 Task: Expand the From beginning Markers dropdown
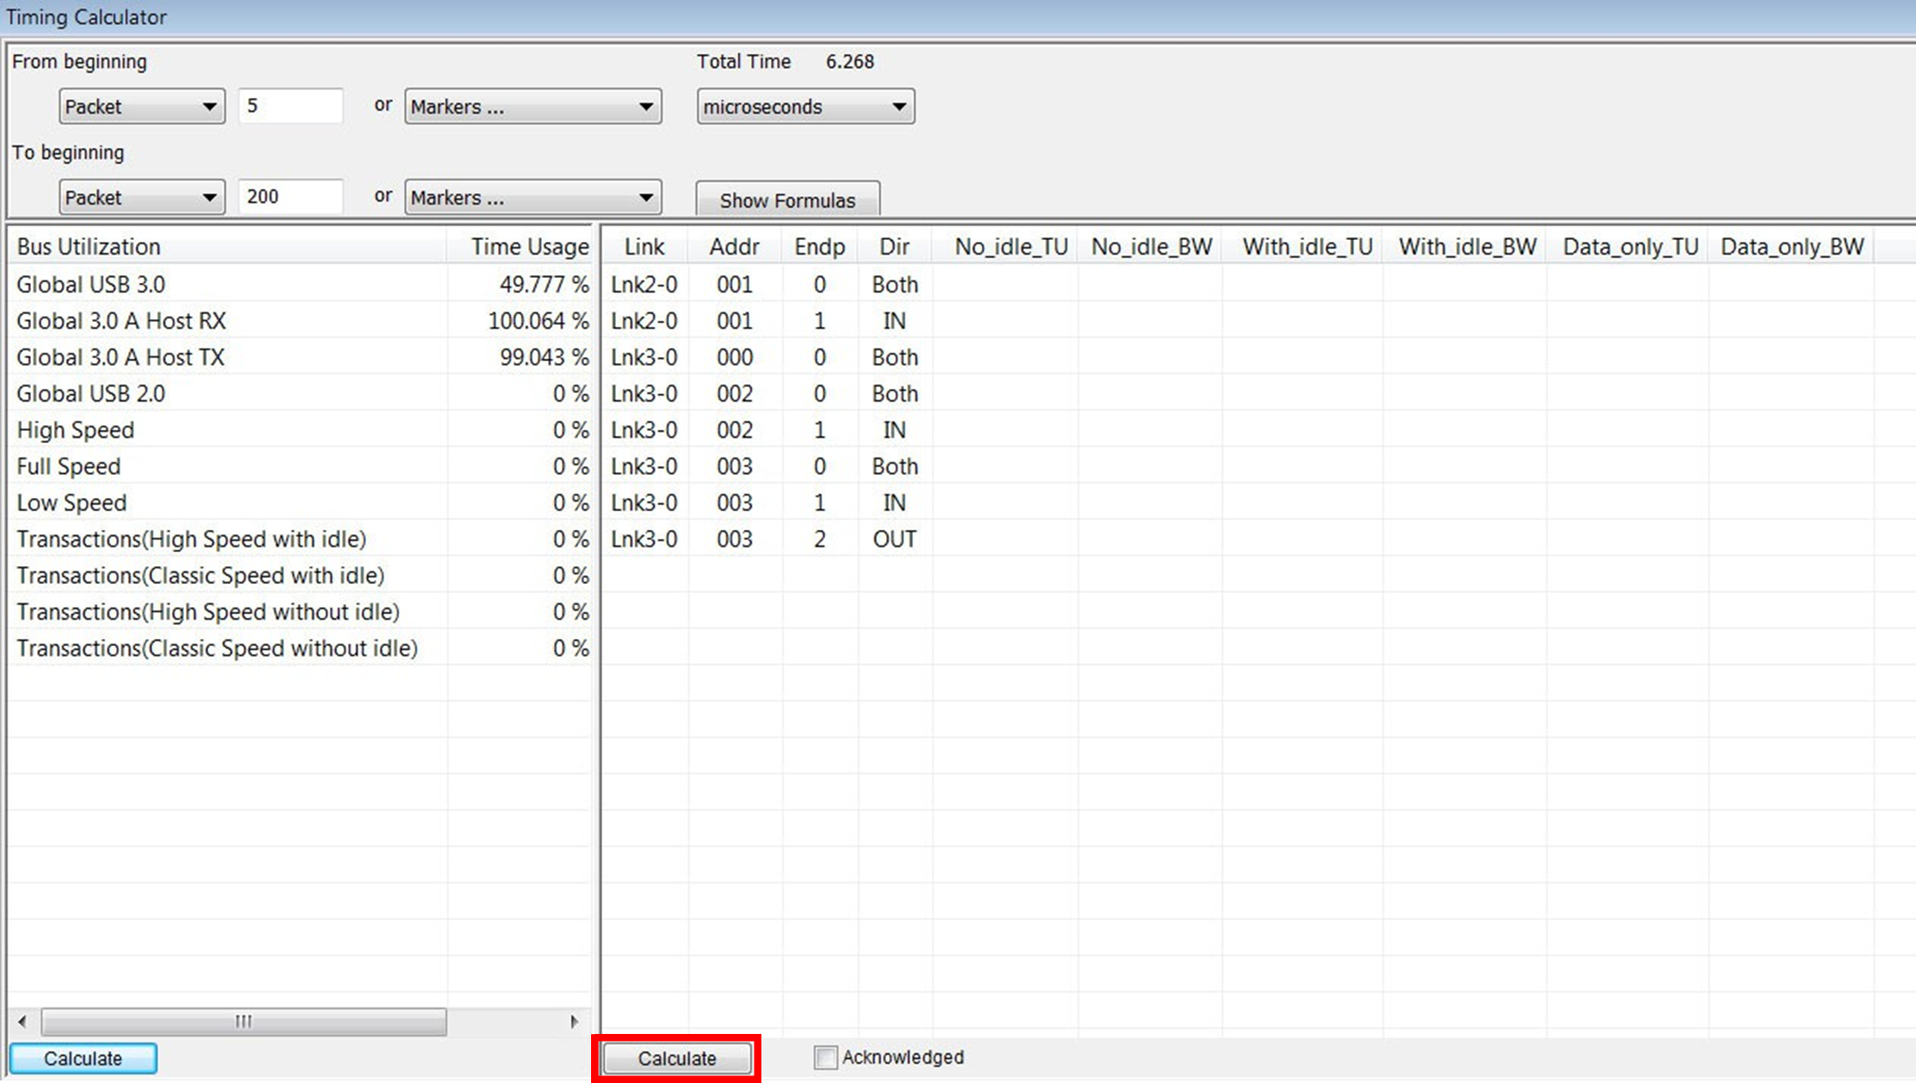(x=533, y=107)
